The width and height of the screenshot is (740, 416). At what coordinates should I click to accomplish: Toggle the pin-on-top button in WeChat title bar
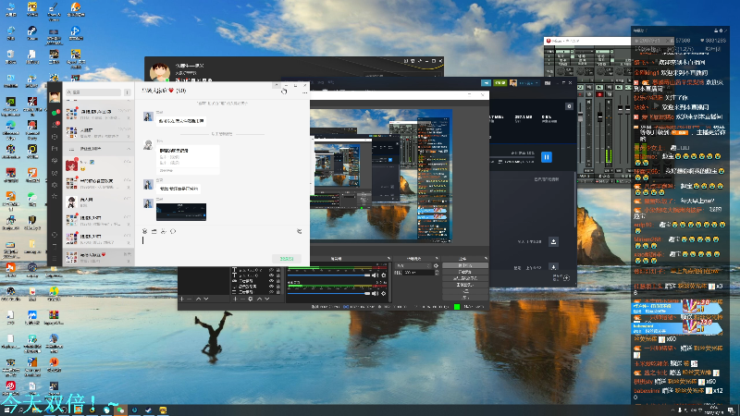(x=276, y=85)
